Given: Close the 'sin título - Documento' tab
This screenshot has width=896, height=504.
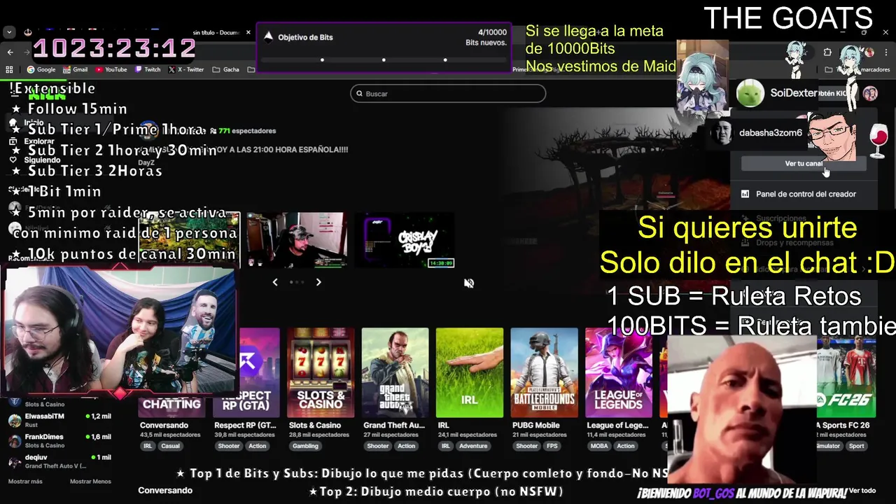Looking at the screenshot, I should tap(248, 32).
